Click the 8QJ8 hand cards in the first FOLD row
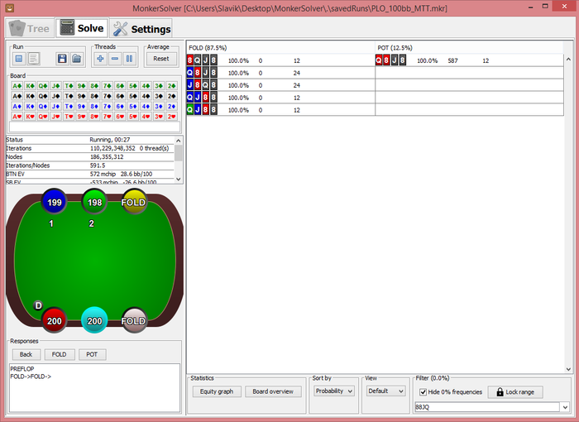 (x=202, y=60)
